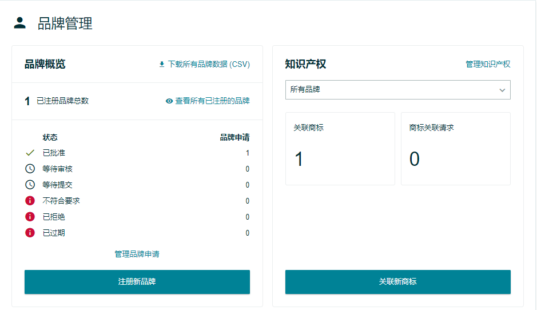Viewport: 537px width, 310px height.
Task: Go to 管理知识产权 link
Action: point(488,65)
